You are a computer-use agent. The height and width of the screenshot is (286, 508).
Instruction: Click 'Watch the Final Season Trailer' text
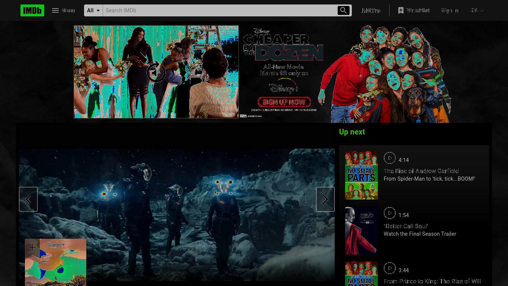point(420,234)
